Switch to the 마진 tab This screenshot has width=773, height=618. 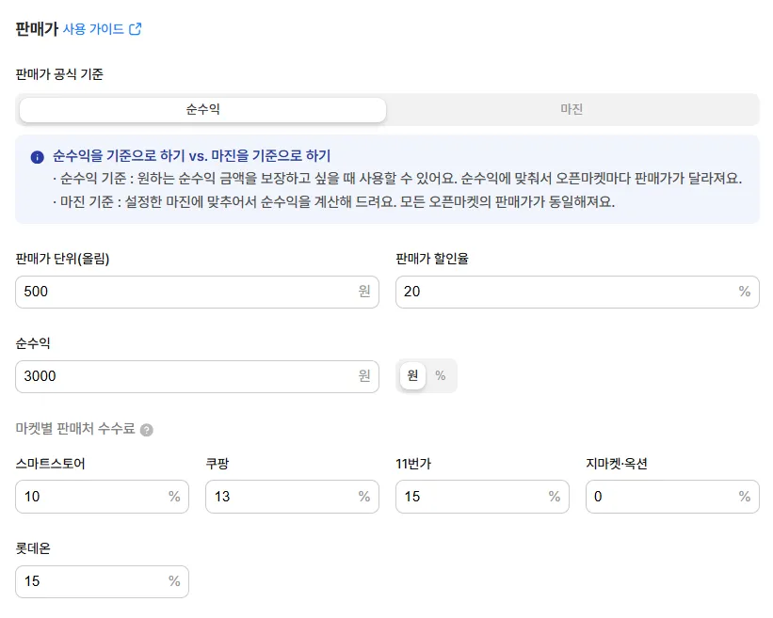tap(572, 109)
